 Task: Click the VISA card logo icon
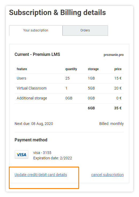[x=21, y=155]
